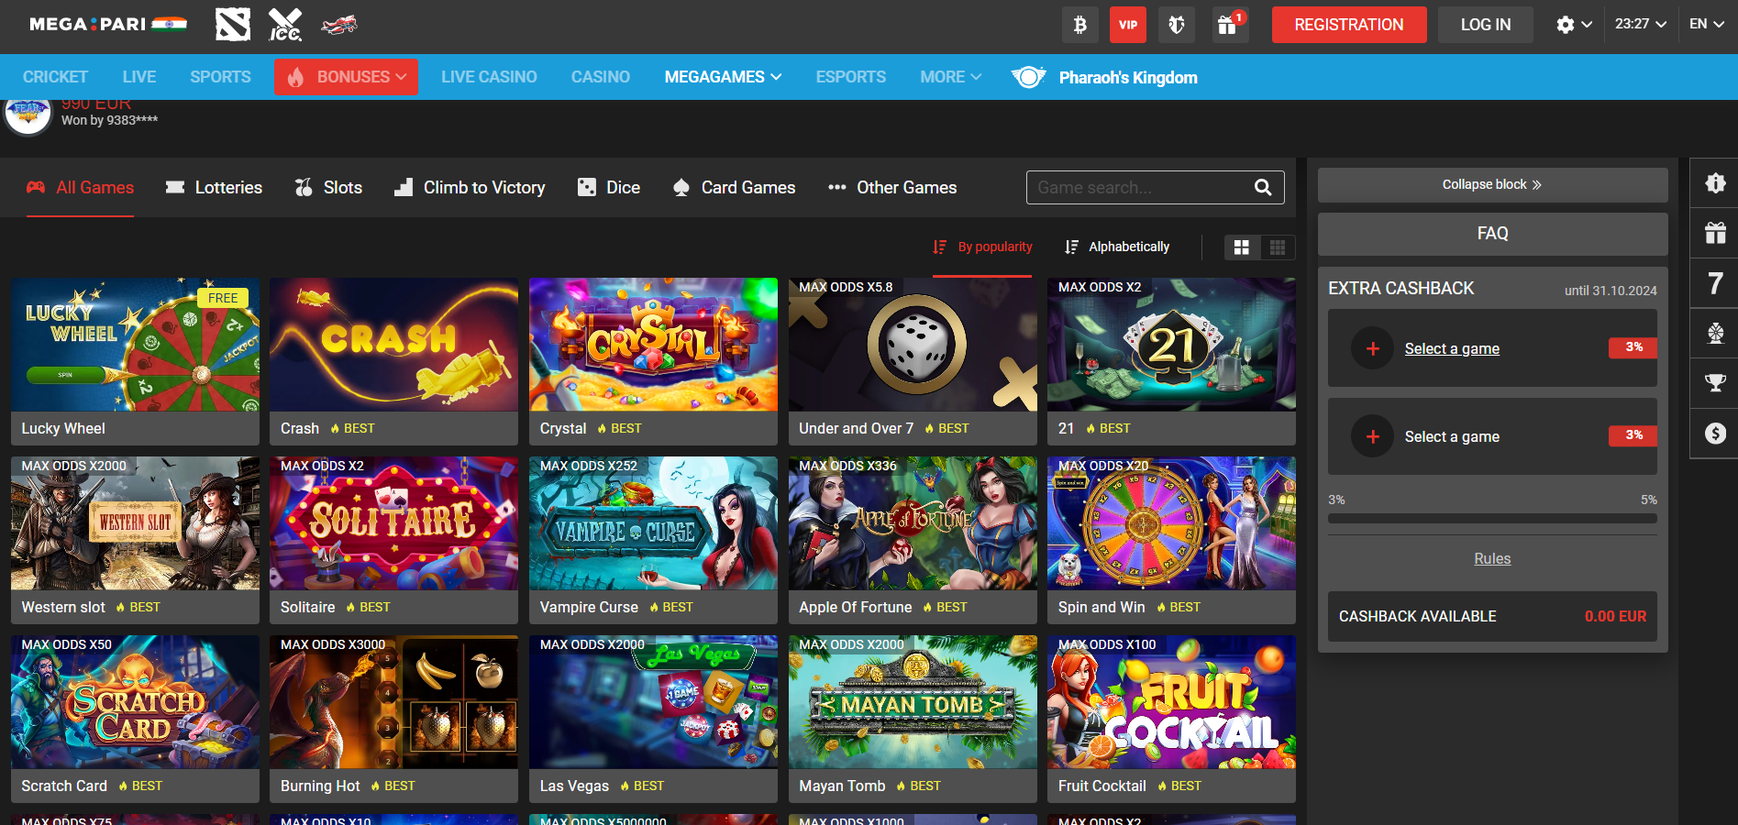1738x825 pixels.
Task: Open the Climb to Victory category
Action: pos(470,188)
